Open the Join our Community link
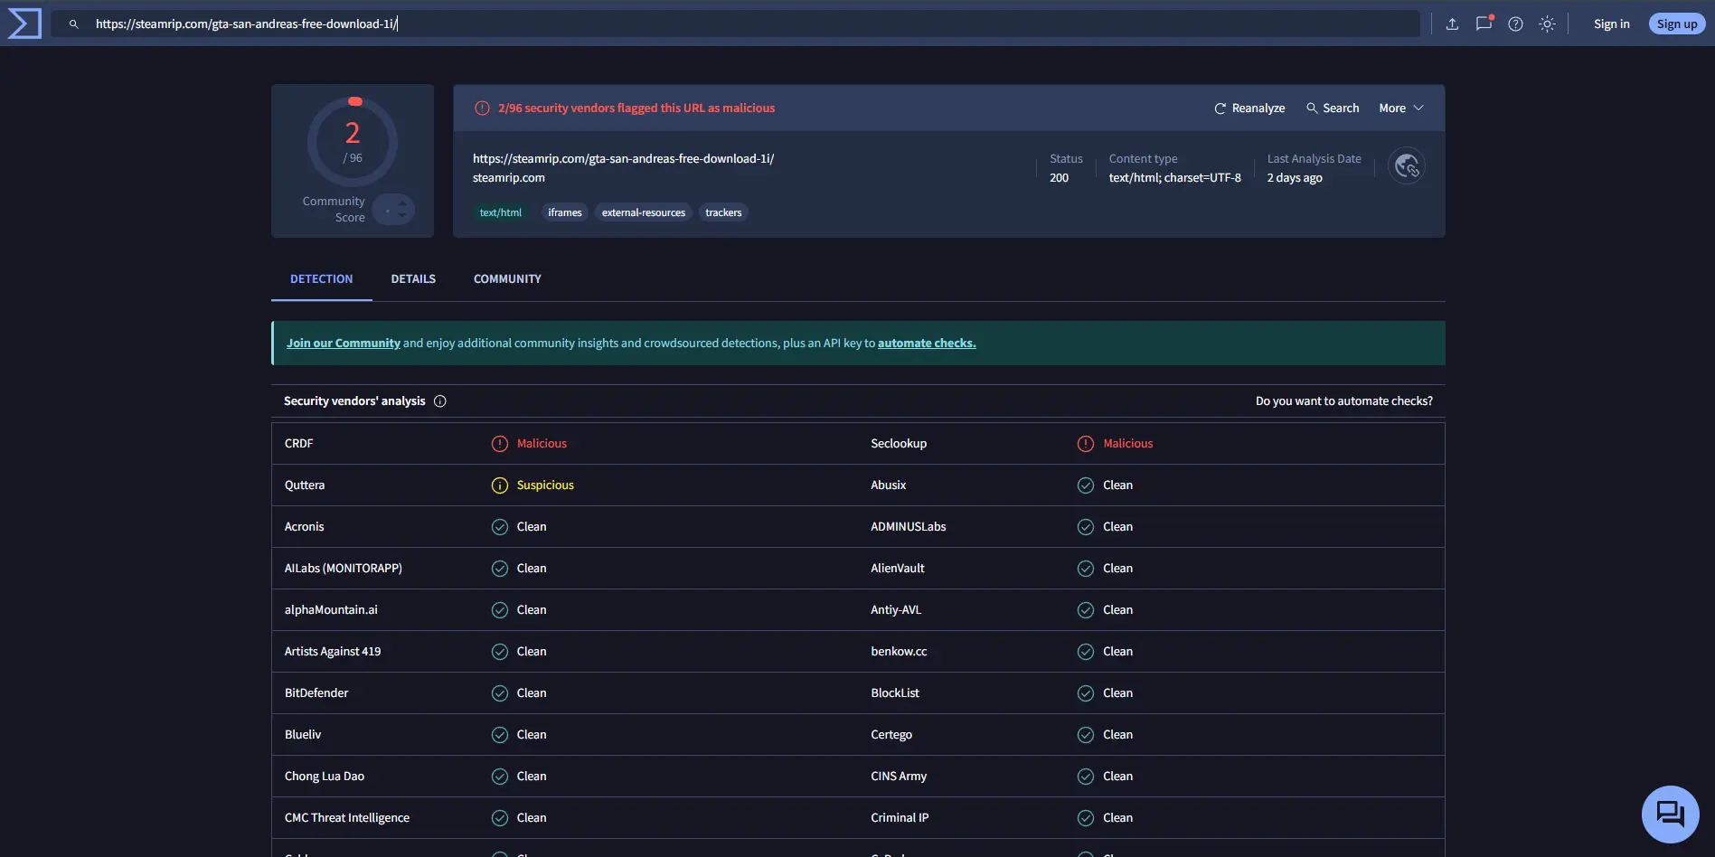Screen dimensions: 1715x857 (x=344, y=344)
